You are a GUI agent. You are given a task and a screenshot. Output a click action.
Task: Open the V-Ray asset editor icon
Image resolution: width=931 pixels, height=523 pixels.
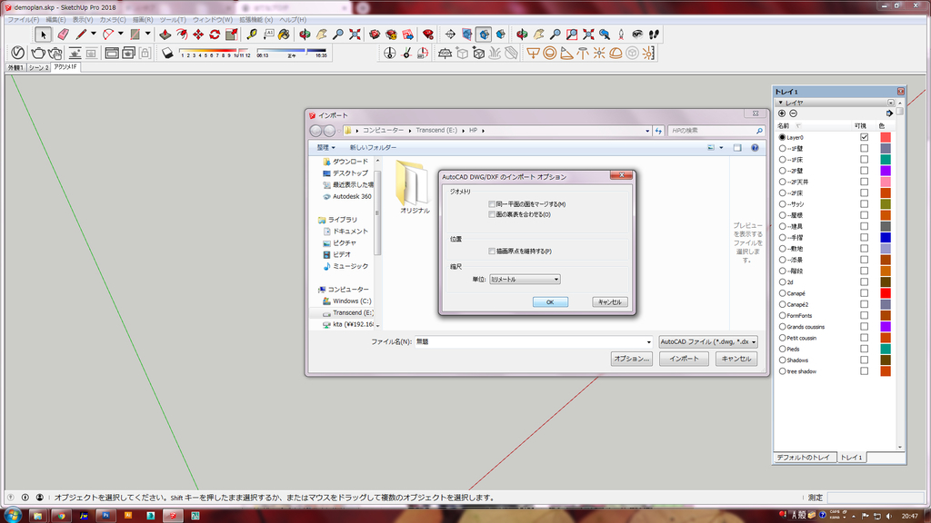pos(18,54)
